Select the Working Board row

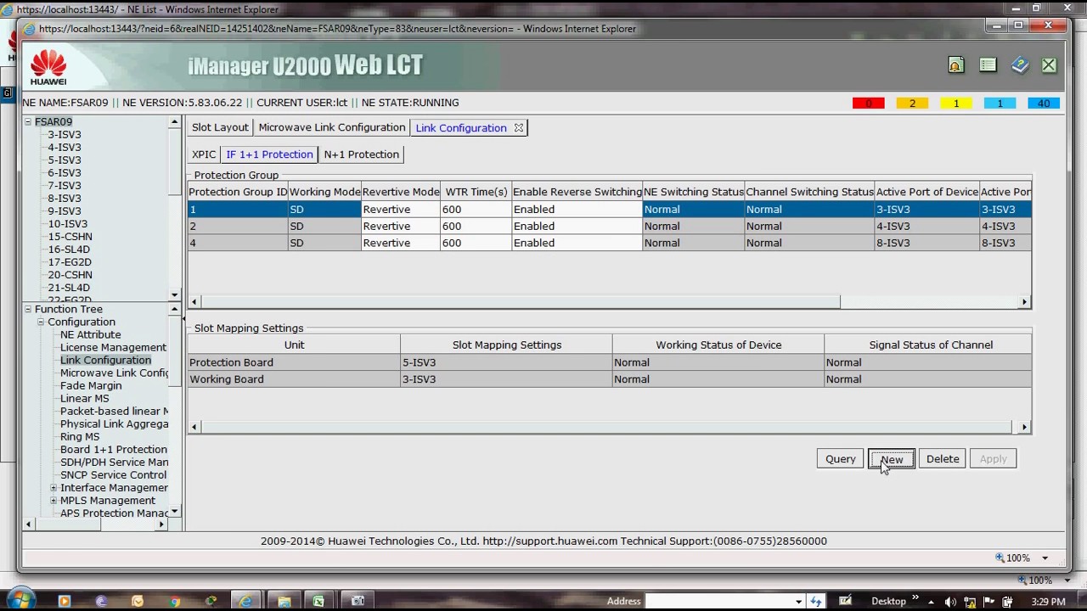click(609, 379)
